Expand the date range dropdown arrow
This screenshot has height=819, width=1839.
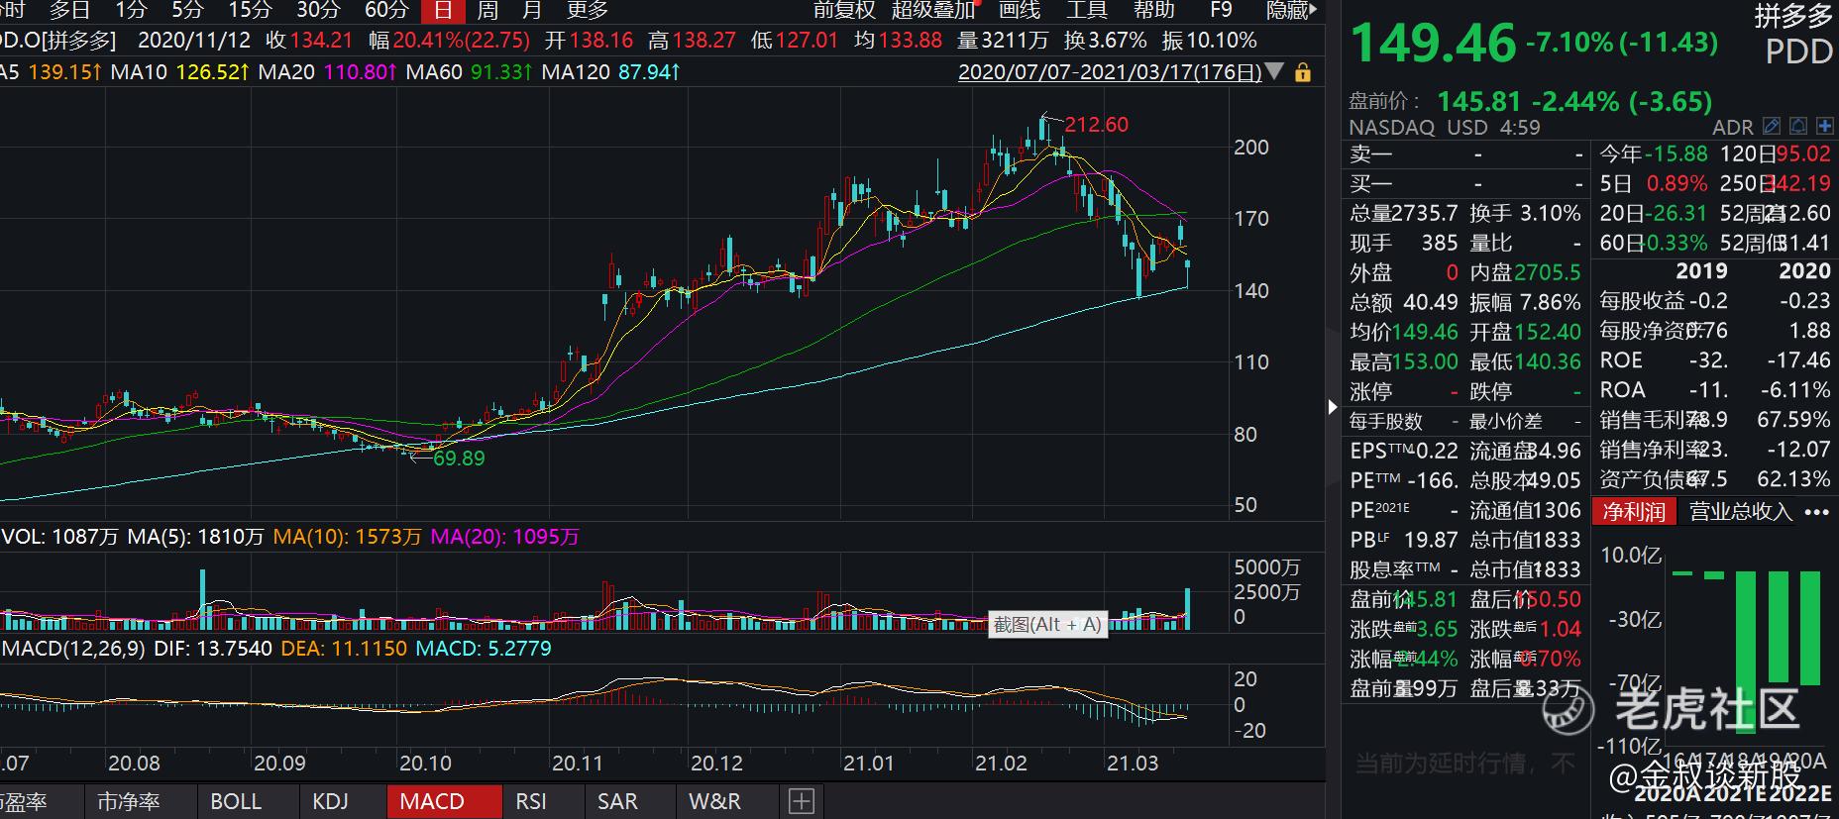coord(1275,71)
